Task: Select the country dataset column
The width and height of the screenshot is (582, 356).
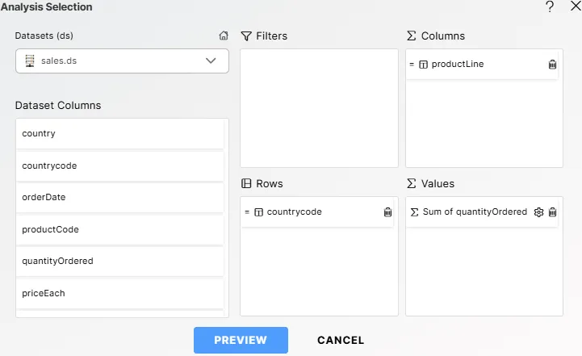Action: tap(119, 134)
